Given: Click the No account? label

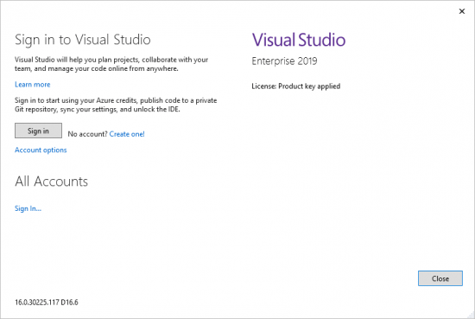Looking at the screenshot, I should point(87,134).
